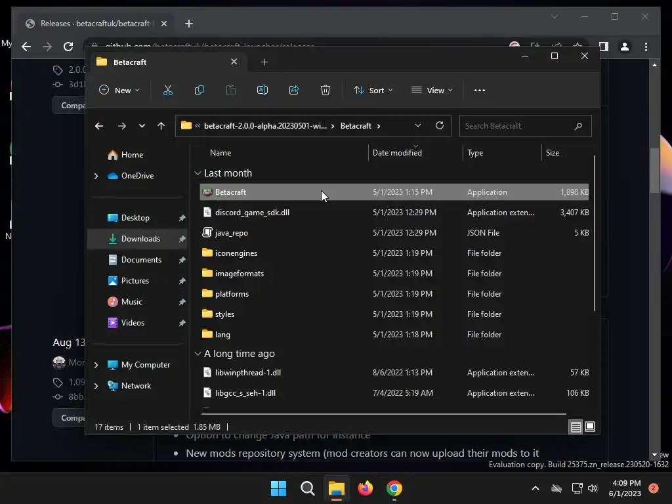Add a new Explorer tab
Screen dimensions: 672x504
click(x=264, y=62)
